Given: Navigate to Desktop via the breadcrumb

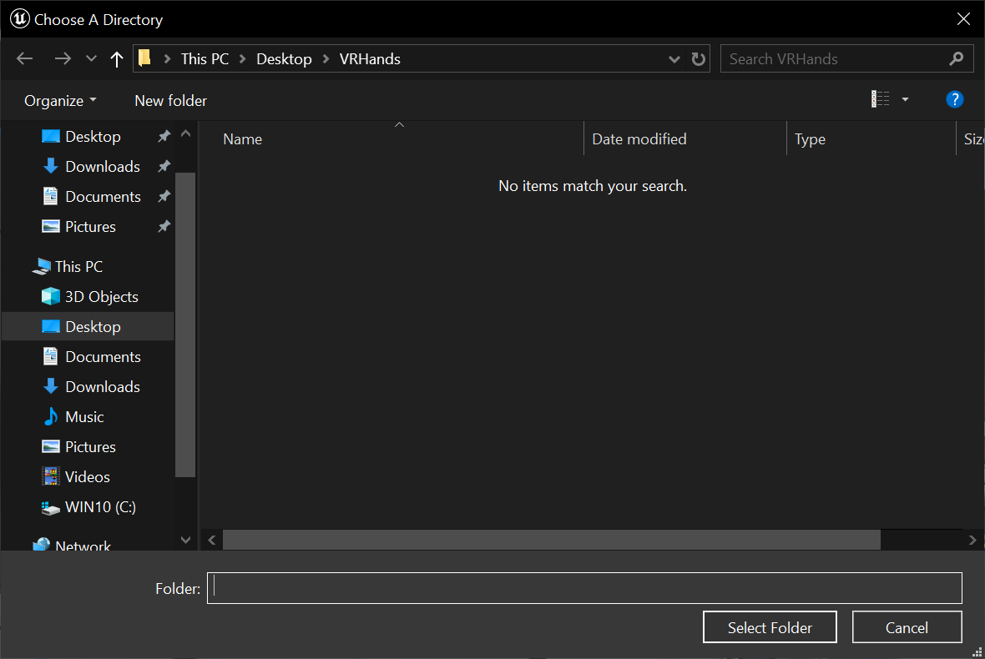Looking at the screenshot, I should 284,58.
